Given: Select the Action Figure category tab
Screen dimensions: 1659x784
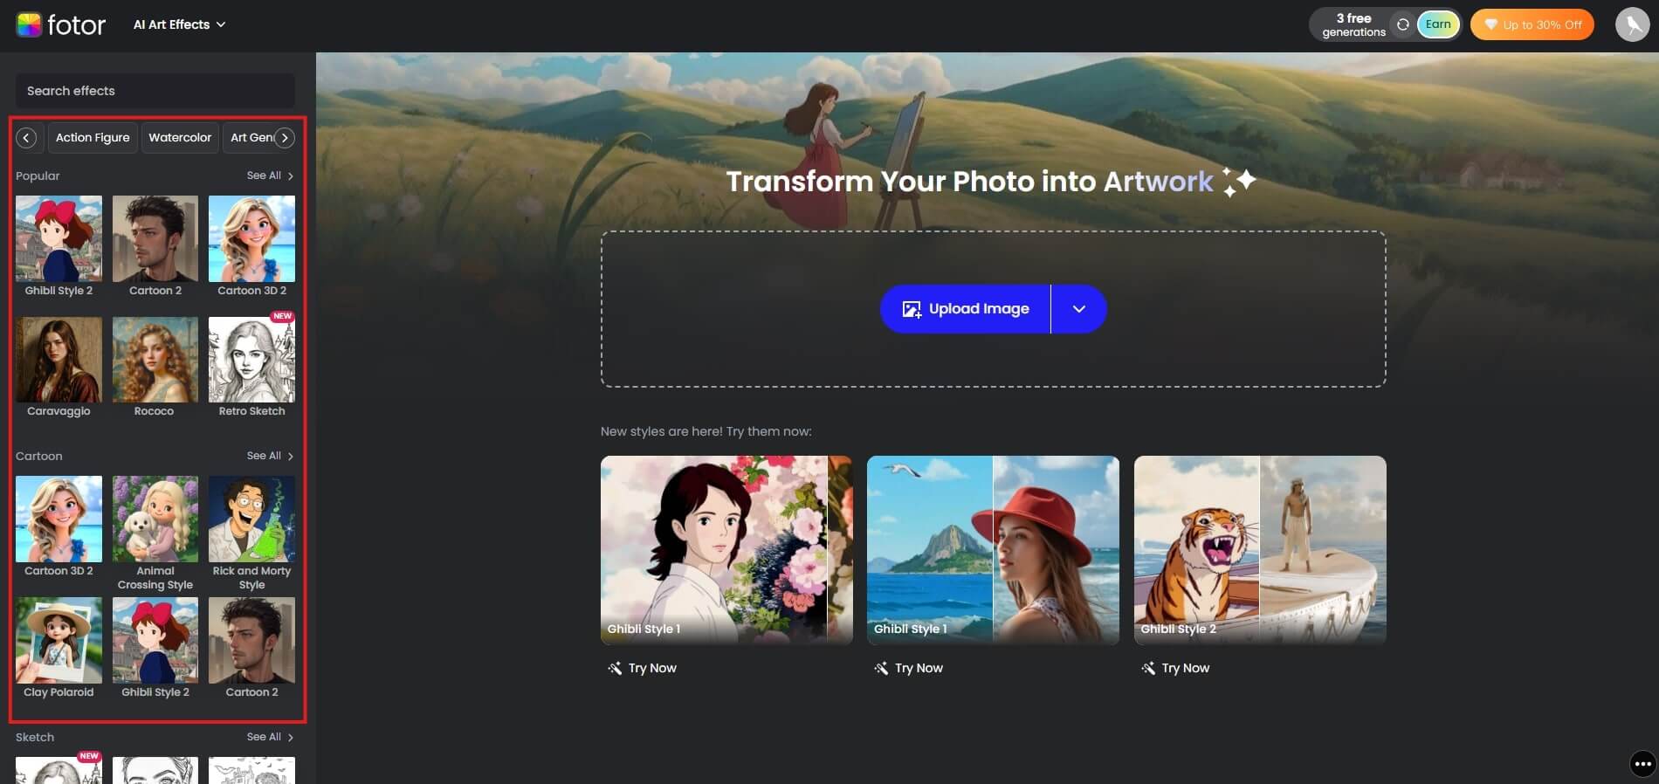Looking at the screenshot, I should 93,138.
